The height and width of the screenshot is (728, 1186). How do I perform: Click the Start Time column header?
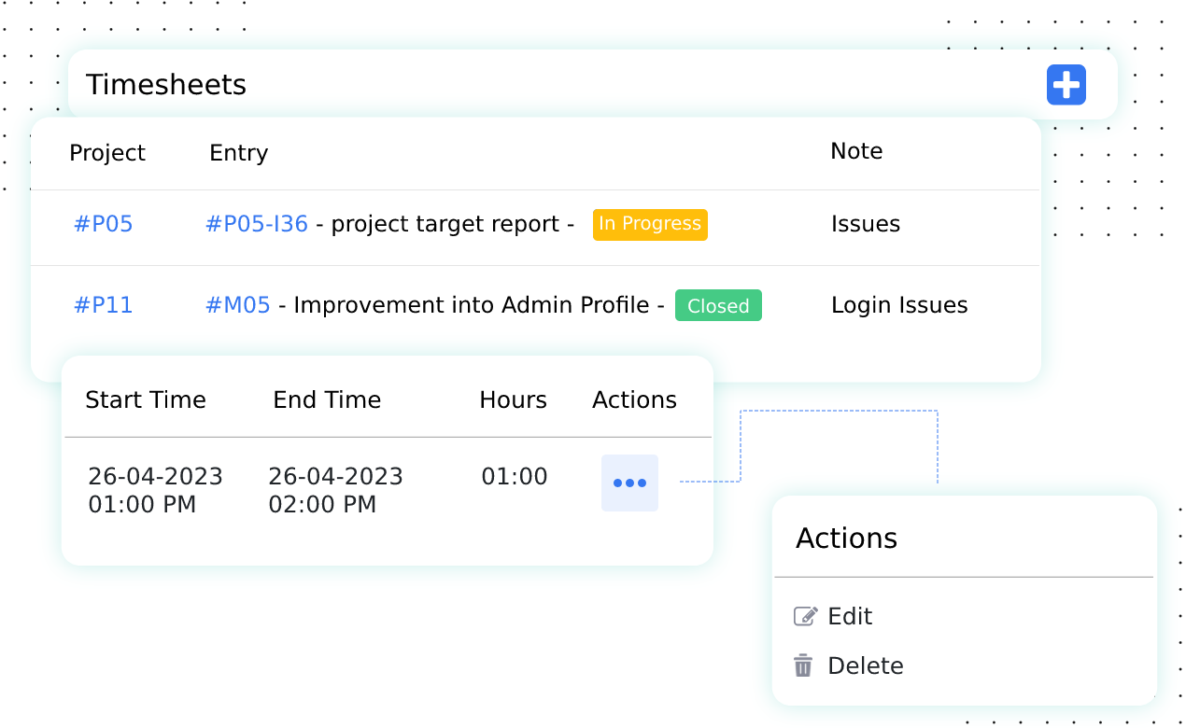(x=146, y=399)
